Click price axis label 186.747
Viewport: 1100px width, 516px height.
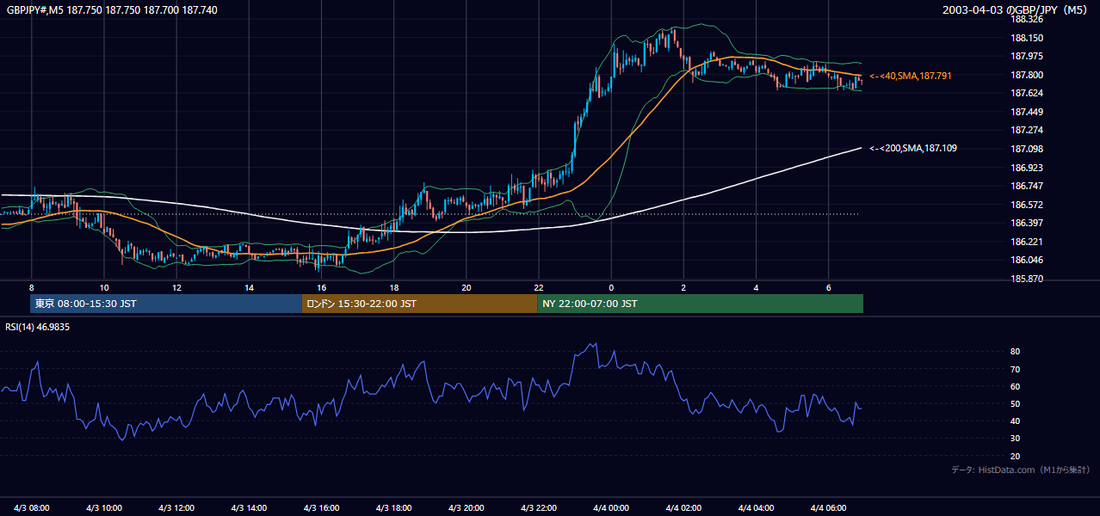coord(1027,186)
